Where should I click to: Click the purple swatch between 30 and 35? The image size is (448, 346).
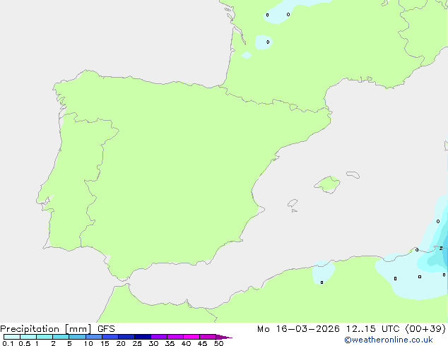159,337
